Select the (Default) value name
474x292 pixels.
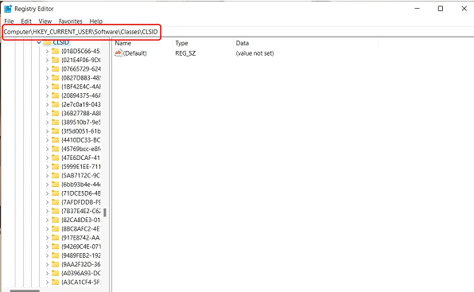tap(135, 53)
